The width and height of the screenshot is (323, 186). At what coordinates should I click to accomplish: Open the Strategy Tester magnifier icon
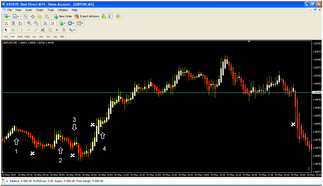[x=47, y=16]
